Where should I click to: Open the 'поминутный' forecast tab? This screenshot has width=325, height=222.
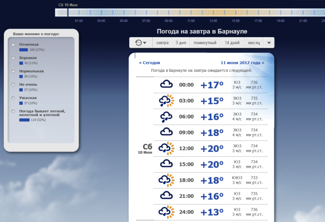click(x=205, y=43)
